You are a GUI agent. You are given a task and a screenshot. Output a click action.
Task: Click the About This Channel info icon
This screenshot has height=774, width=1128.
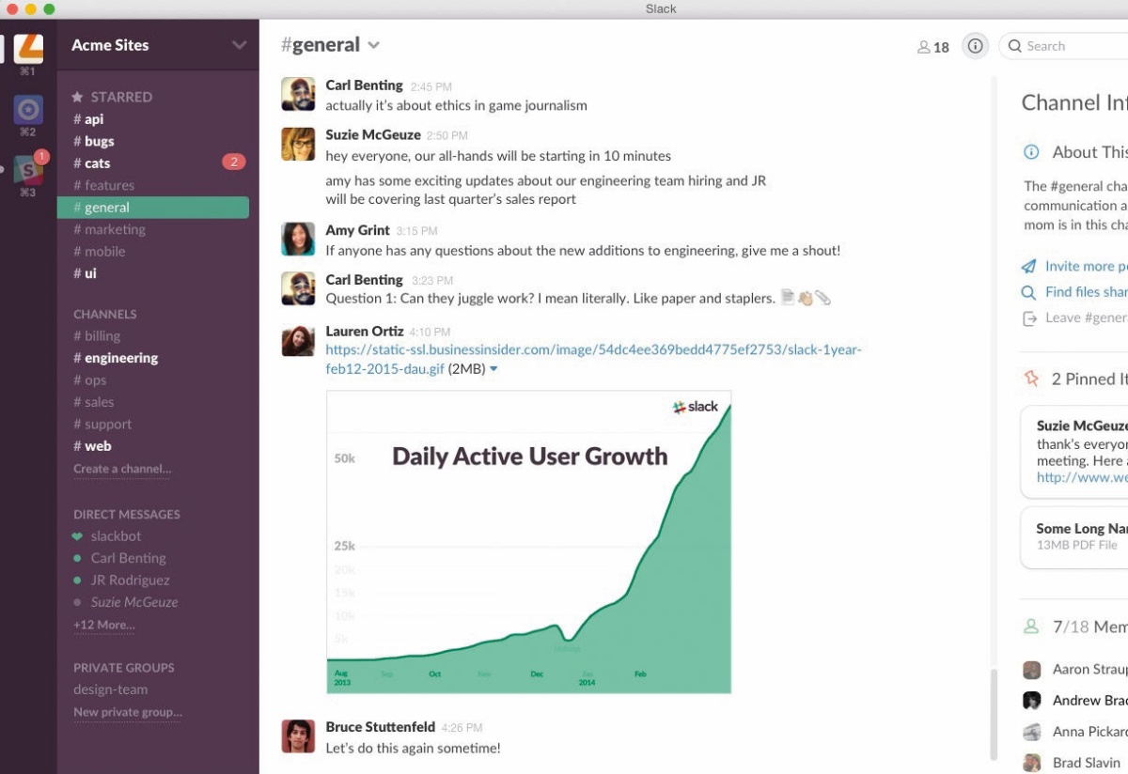pyautogui.click(x=1031, y=152)
